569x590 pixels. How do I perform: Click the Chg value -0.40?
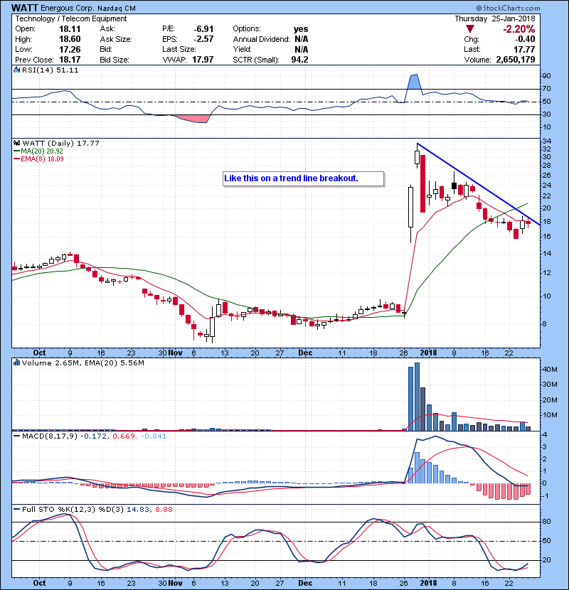tap(525, 39)
